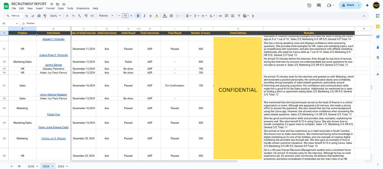Viewport: 383px width, 169px height.
Task: Toggle strikethrough formatting button
Action: point(151,16)
